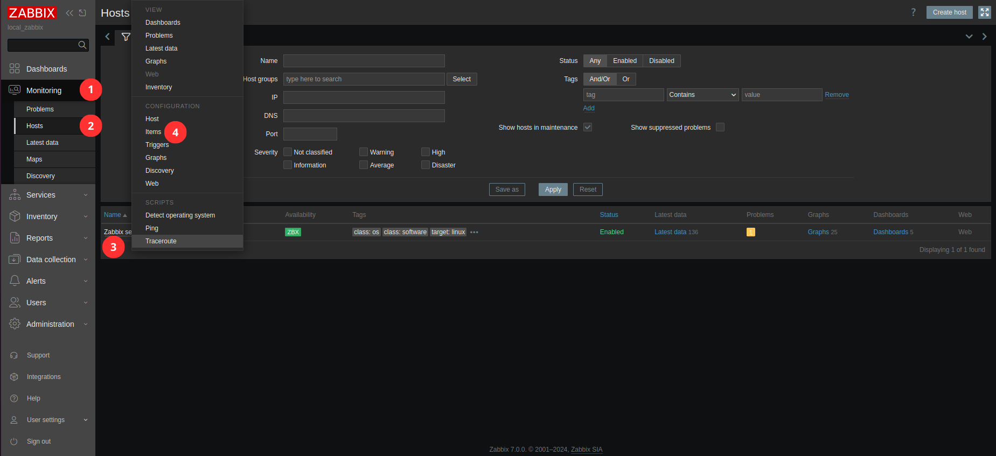Click the Reset filter button

588,190
